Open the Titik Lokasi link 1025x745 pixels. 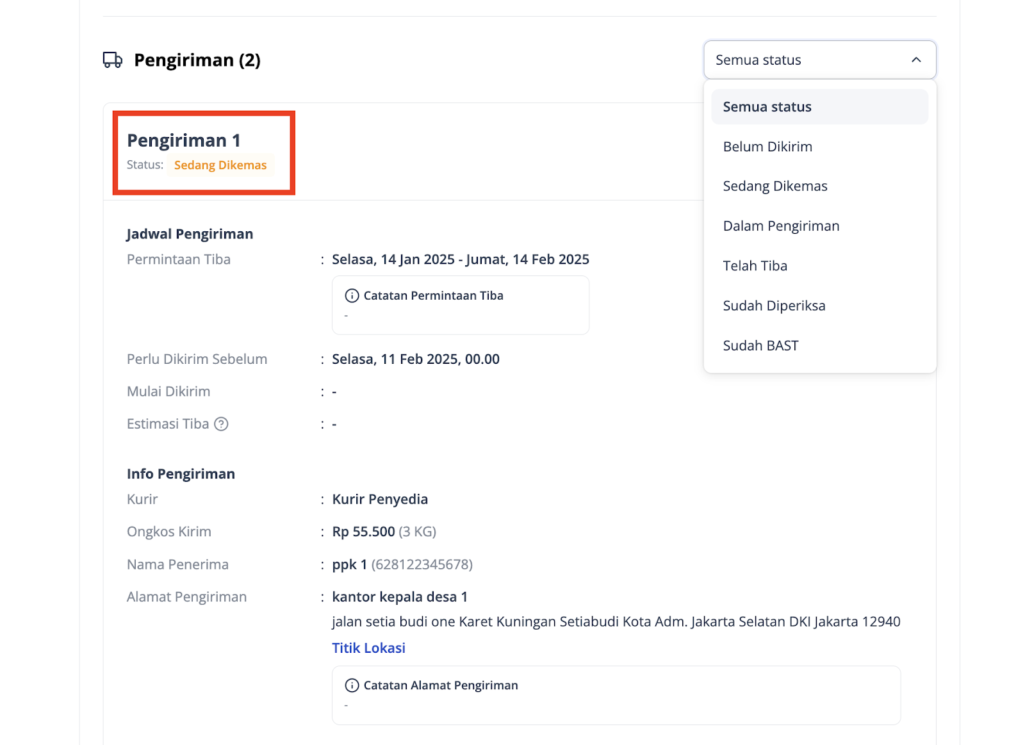[x=368, y=648]
